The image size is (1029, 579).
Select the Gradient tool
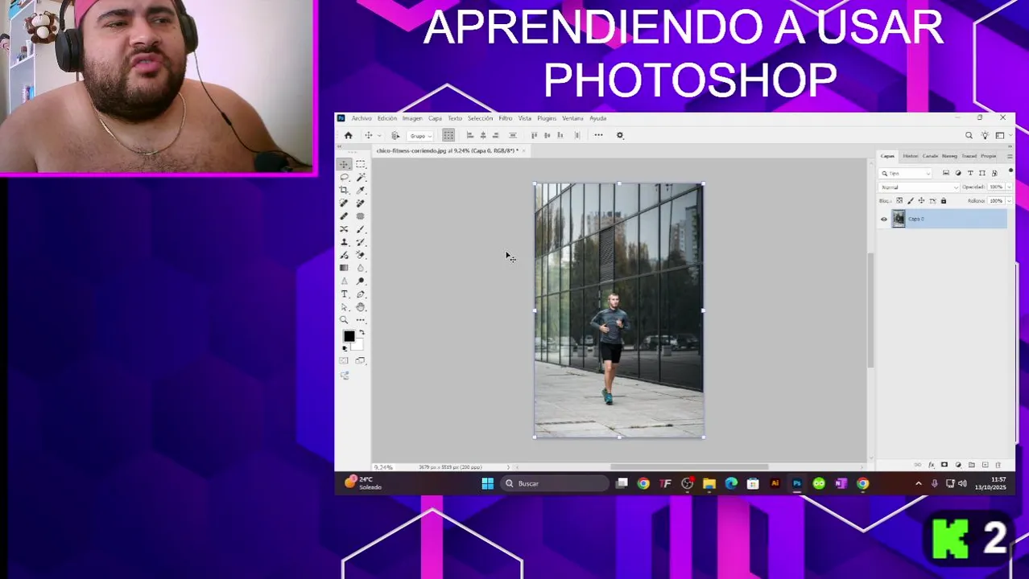pyautogui.click(x=344, y=267)
